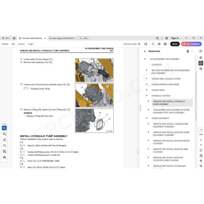Open Ask AI Assistant
The height and width of the screenshot is (204, 204).
point(191,44)
